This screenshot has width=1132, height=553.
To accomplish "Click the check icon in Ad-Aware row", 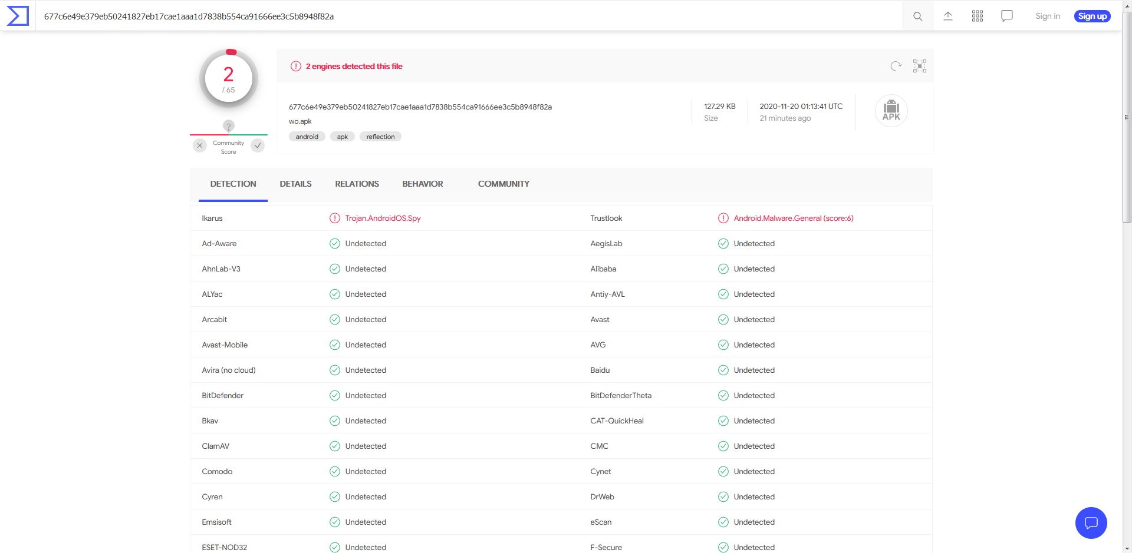I will [x=335, y=244].
